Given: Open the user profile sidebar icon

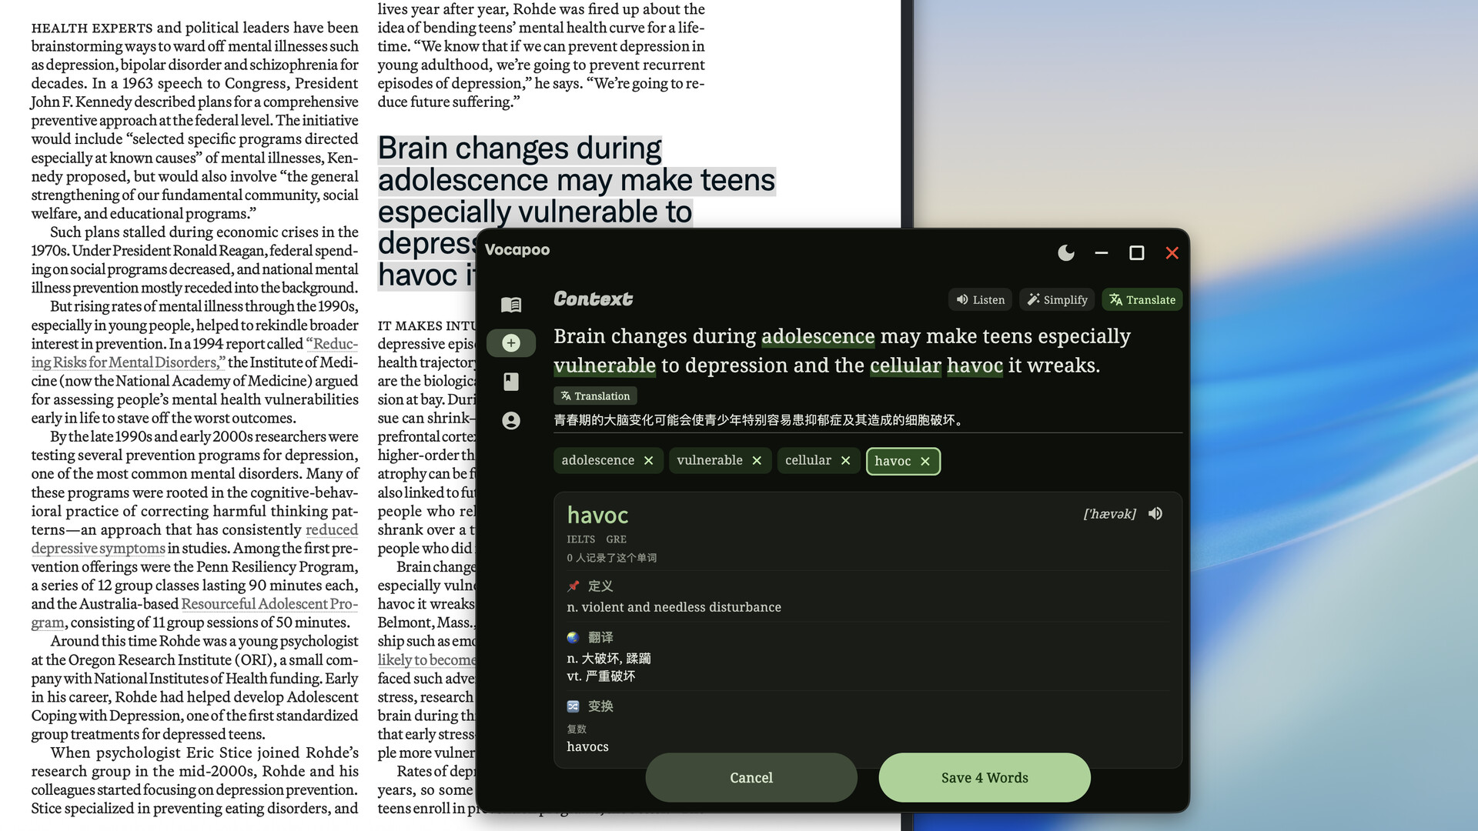Looking at the screenshot, I should pyautogui.click(x=511, y=421).
